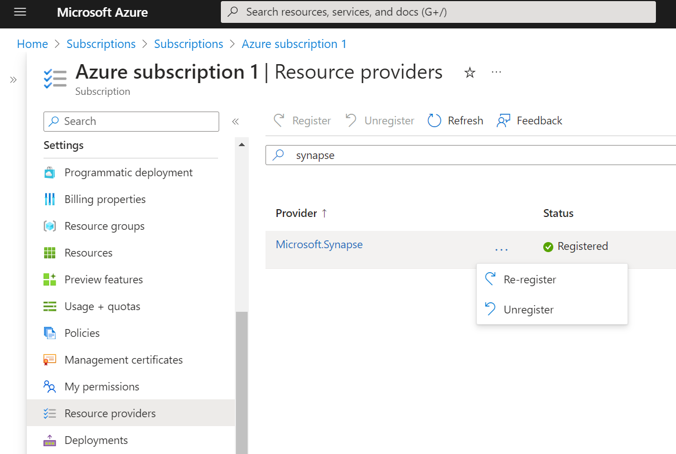Screen dimensions: 676x454
Task: Go to Home breadcrumb link
Action: tap(32, 44)
